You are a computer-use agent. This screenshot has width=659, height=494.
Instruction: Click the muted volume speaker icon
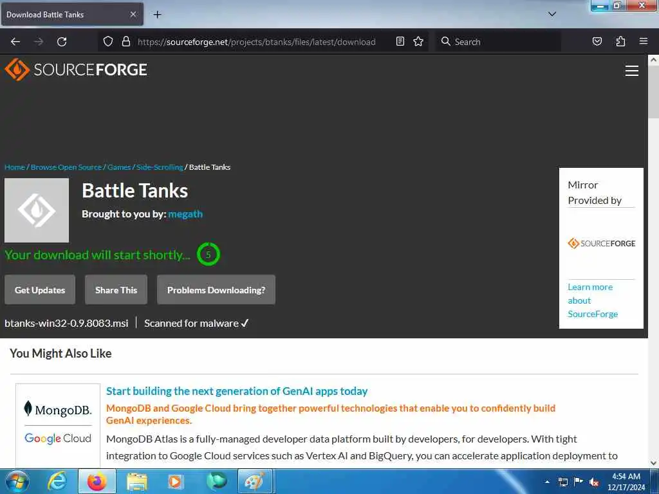(x=594, y=482)
